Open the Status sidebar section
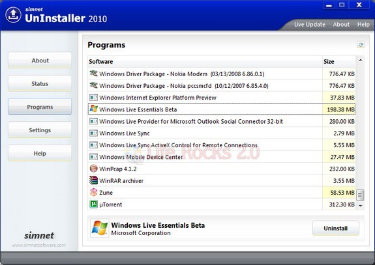This screenshot has height=265, width=375. pos(40,83)
